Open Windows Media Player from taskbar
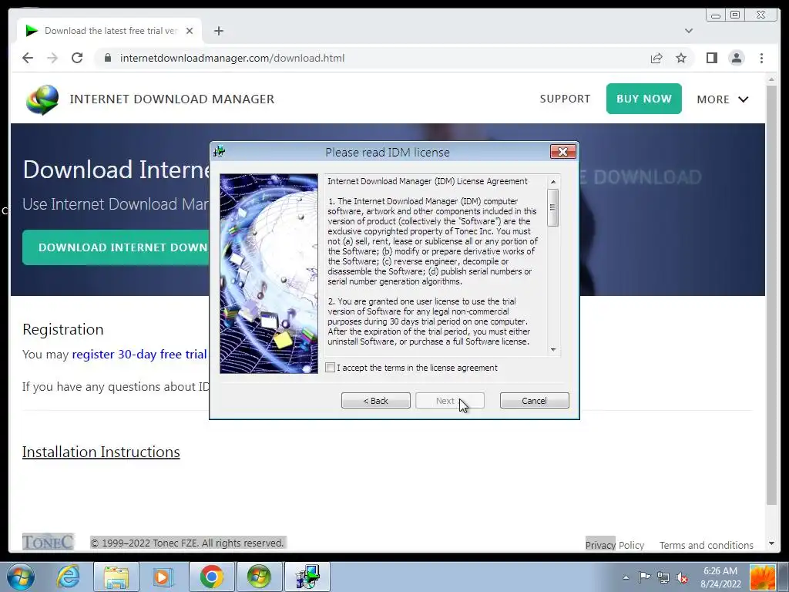 (163, 577)
